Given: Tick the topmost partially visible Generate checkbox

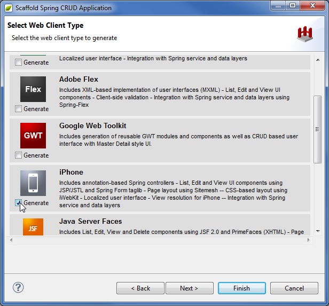Looking at the screenshot, I should [18, 62].
